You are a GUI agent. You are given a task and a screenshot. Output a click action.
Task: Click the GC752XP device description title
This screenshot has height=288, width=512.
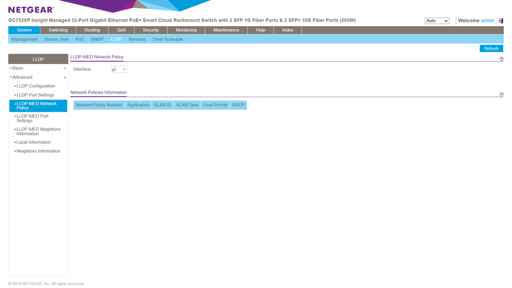182,20
